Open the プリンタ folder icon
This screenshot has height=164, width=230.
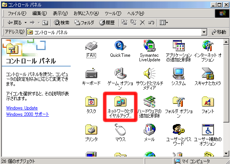click(x=91, y=133)
